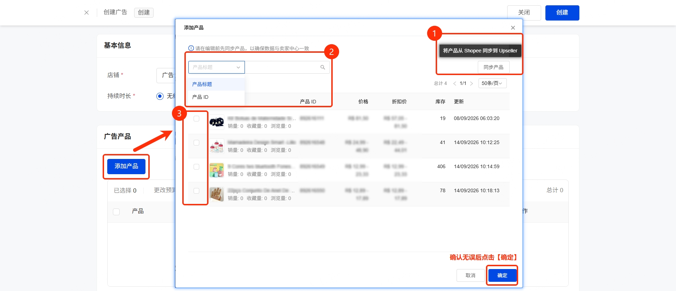Screen dimensions: 676x291
Task: Choose 产品 ID option in dropdown list
Action: pos(216,97)
